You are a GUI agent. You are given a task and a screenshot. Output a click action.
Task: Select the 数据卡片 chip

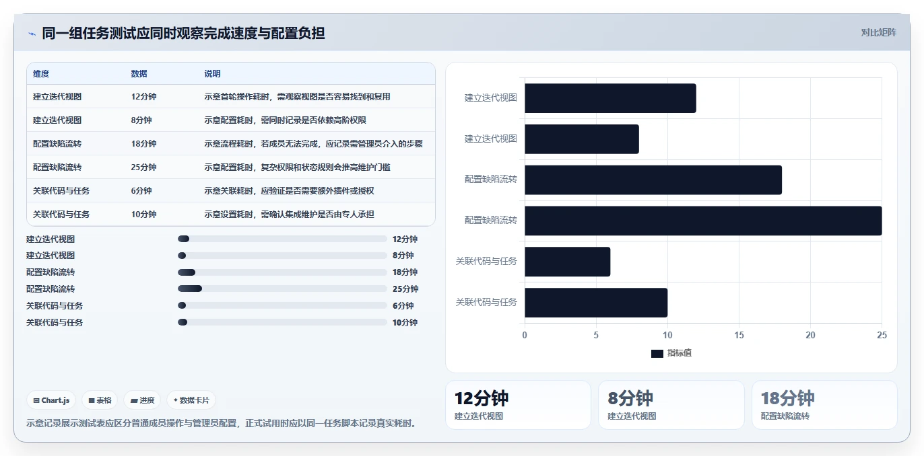point(191,400)
